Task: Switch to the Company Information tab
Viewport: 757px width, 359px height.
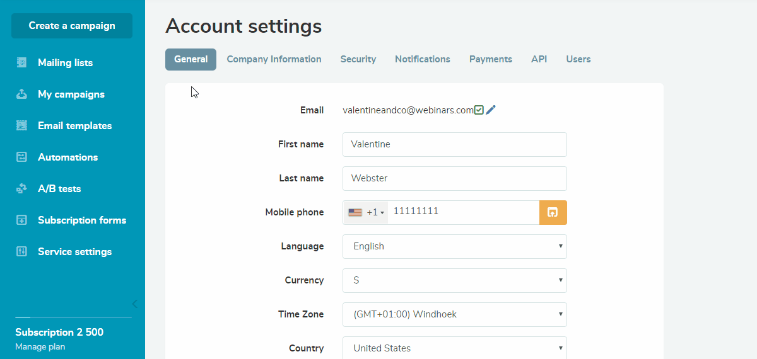Action: pyautogui.click(x=274, y=59)
